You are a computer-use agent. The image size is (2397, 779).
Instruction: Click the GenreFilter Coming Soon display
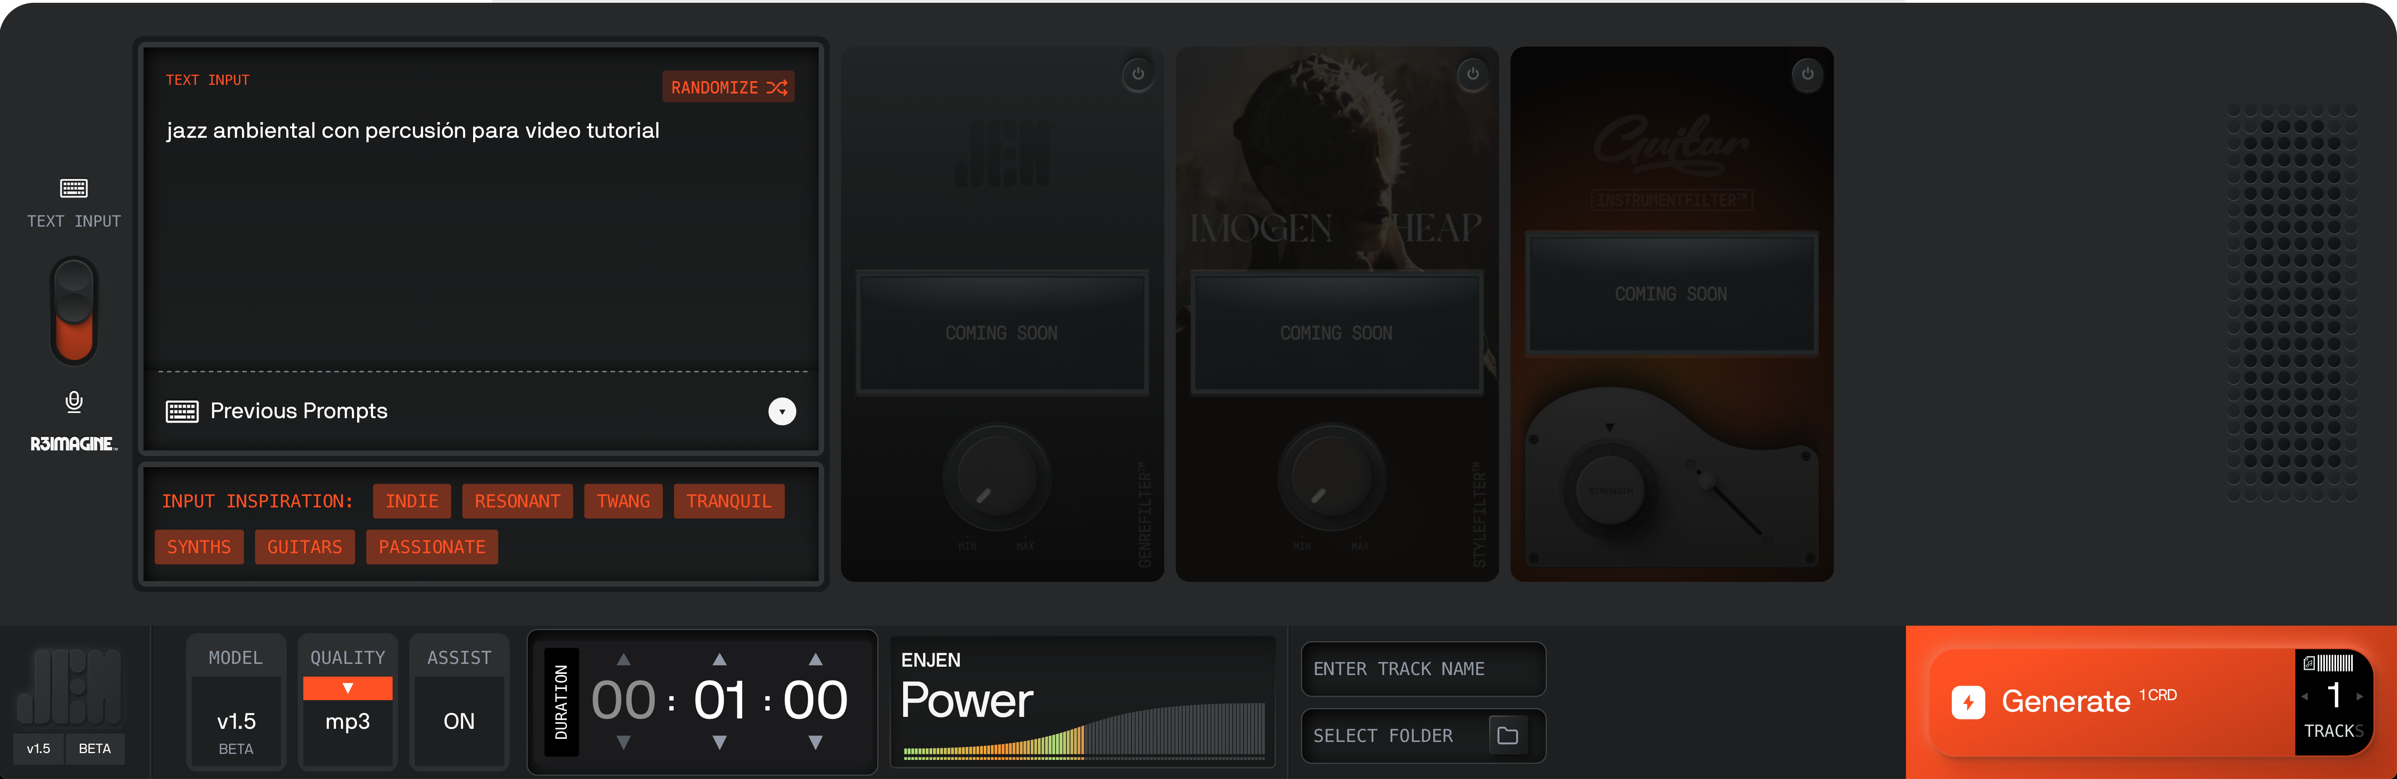tap(1002, 333)
